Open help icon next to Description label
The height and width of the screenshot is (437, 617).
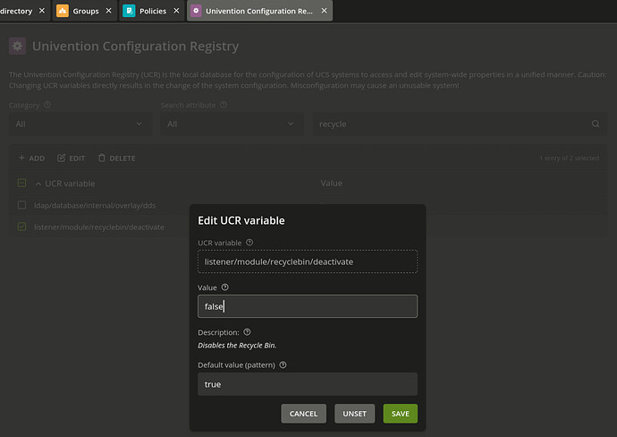pyautogui.click(x=247, y=332)
